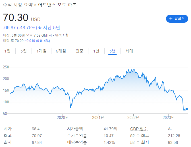This screenshot has width=191, height=147.
Task: Click the -66.87 (-48.75%) change text
Action: pyautogui.click(x=20, y=28)
